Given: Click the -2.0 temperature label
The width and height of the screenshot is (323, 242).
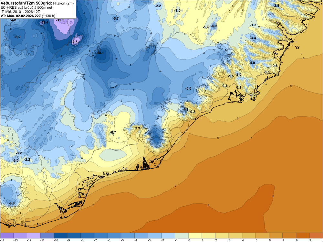Looking at the screenshot, I should coord(238,74).
